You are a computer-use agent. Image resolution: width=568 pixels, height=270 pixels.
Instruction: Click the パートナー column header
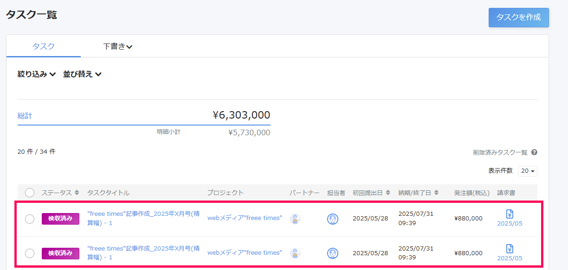point(304,193)
